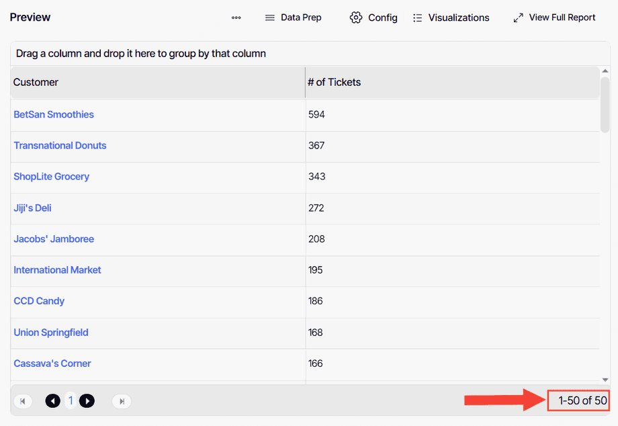618x426 pixels.
Task: Go to the previous page
Action: (x=52, y=401)
